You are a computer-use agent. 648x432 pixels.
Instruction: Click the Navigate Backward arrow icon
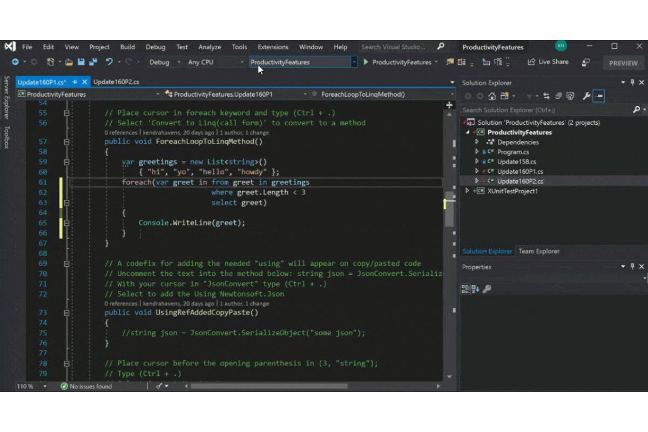coord(15,62)
